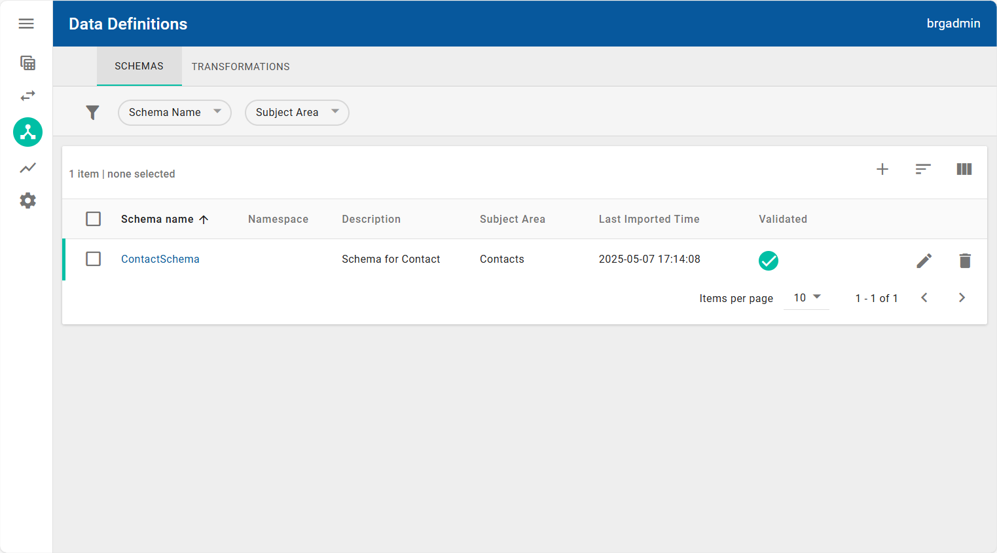The height and width of the screenshot is (553, 997).
Task: Open the hamburger navigation menu
Action: [26, 24]
